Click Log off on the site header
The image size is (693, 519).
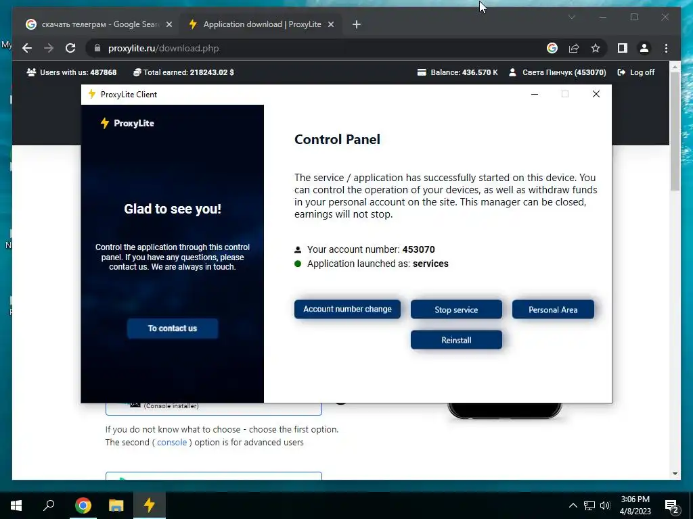(x=636, y=72)
